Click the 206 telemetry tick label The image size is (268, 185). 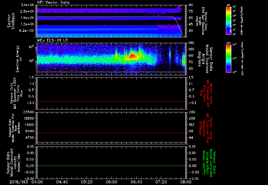point(191,118)
